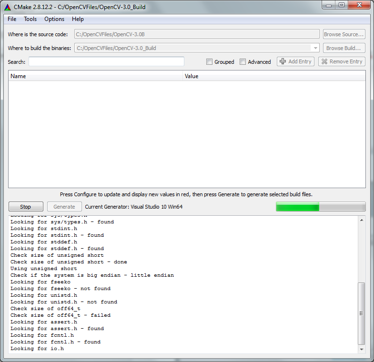Focus the Search input field
The height and width of the screenshot is (362, 374).
[x=106, y=61]
